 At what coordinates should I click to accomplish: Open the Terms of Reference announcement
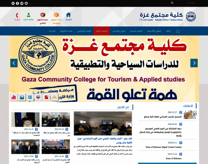pos(174,159)
